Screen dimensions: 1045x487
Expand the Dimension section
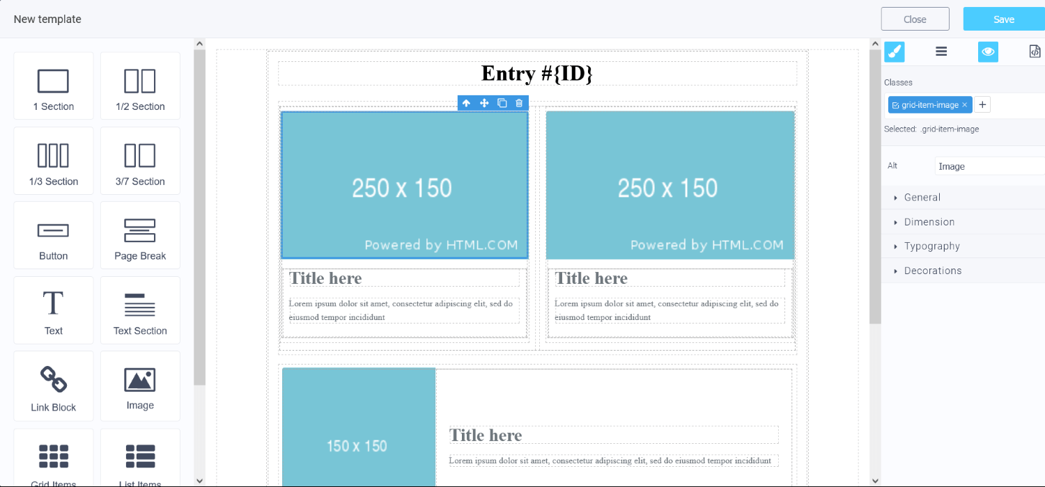[x=963, y=222]
